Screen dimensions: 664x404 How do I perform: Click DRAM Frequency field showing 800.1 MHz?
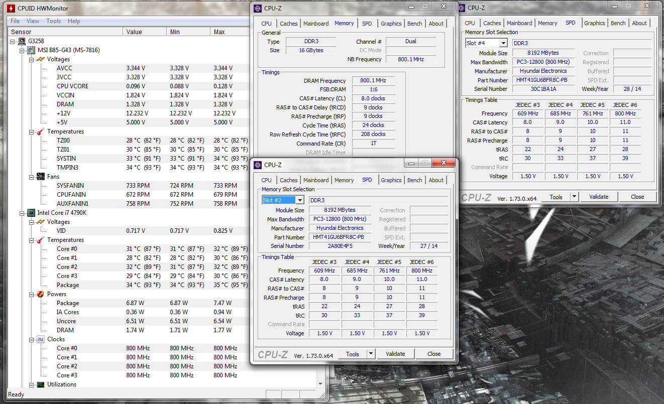click(x=373, y=81)
